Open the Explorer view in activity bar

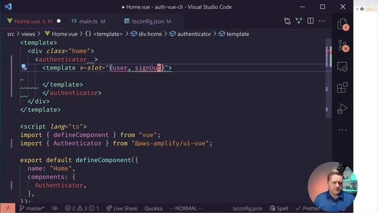coord(343,24)
